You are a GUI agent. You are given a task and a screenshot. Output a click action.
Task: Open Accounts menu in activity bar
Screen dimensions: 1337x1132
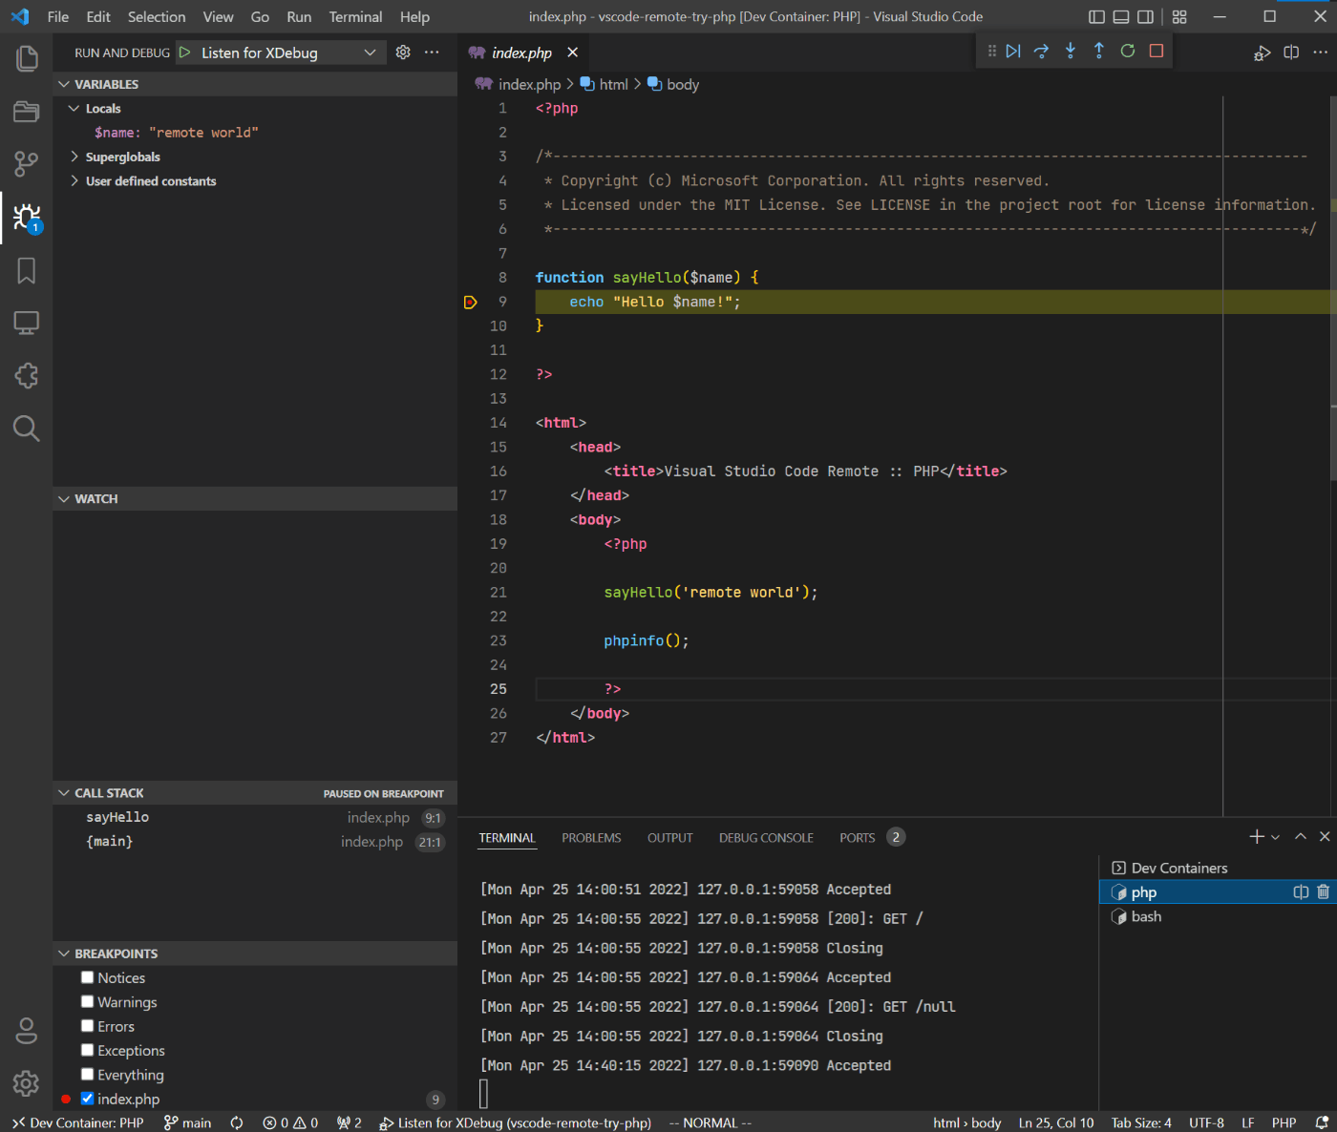click(27, 1031)
